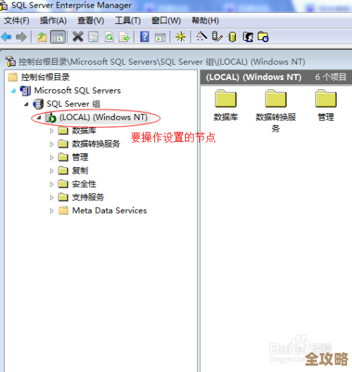Select 支持服务 label in the tree
352x372 pixels.
(x=88, y=197)
